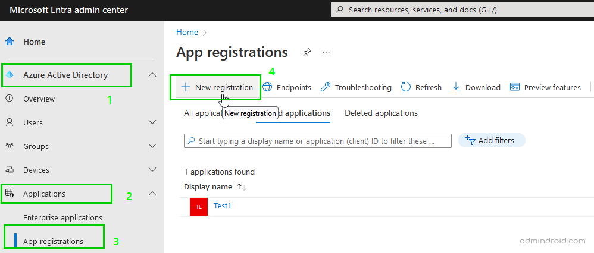Viewport: 594px width, 253px height.
Task: Open Endpoints from the toolbar
Action: [x=287, y=87]
